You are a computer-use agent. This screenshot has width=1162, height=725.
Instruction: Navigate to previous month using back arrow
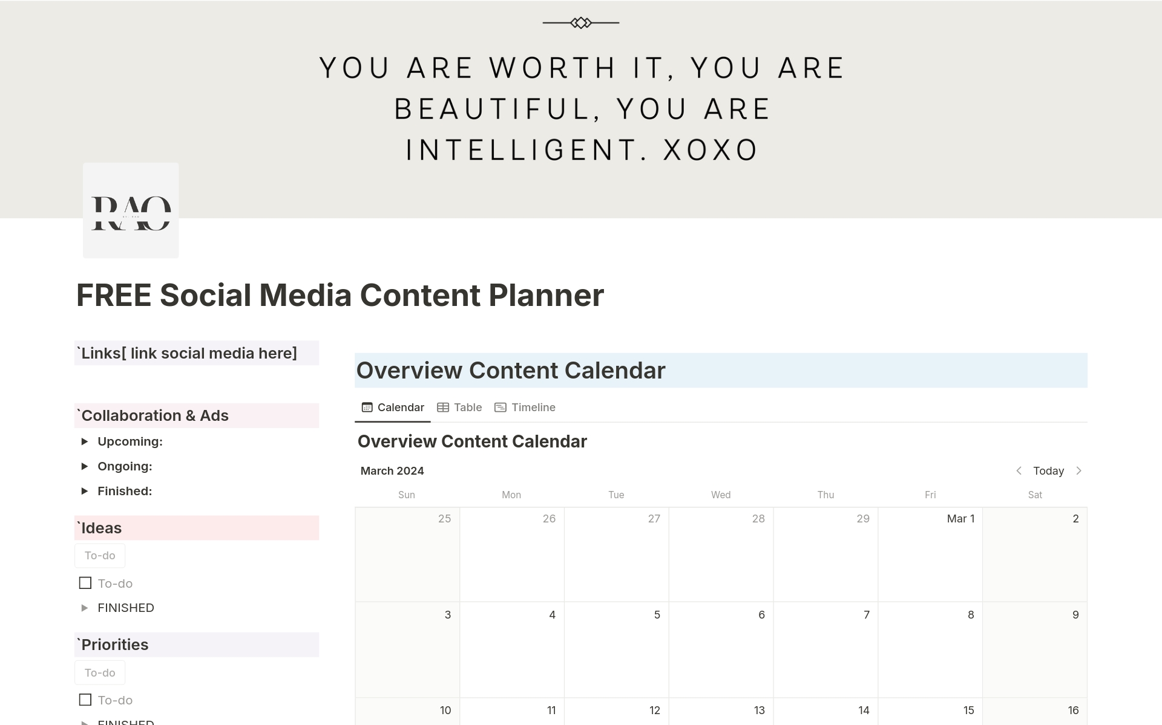pos(1020,470)
